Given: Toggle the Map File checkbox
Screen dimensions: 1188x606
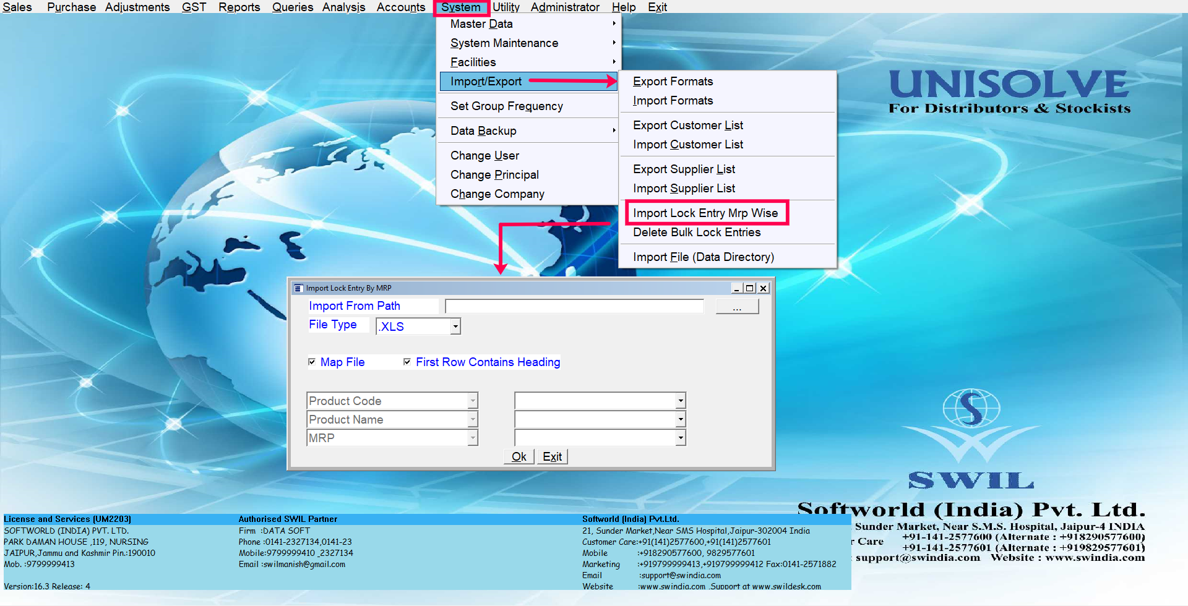Looking at the screenshot, I should (x=312, y=362).
